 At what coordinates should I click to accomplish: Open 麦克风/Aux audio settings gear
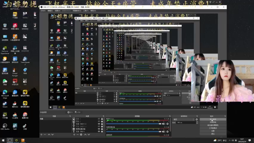(x=168, y=124)
